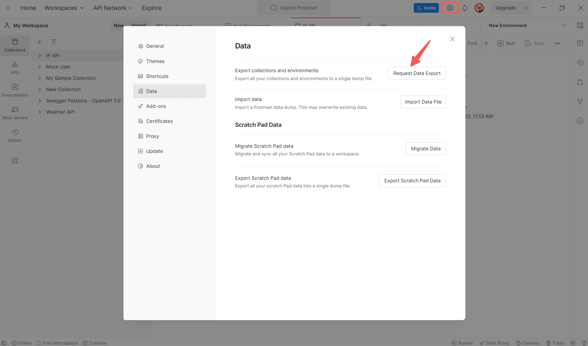Screen dimensions: 588x346
Task: Click the Search Postman field
Action: tap(294, 8)
